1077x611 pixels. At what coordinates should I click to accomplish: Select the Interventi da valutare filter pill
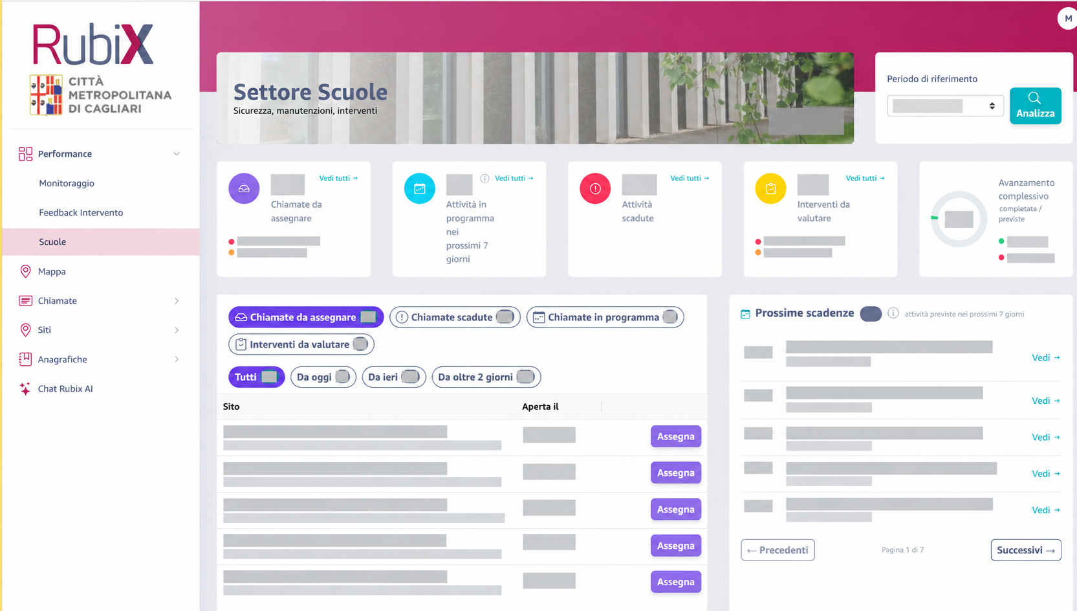301,344
